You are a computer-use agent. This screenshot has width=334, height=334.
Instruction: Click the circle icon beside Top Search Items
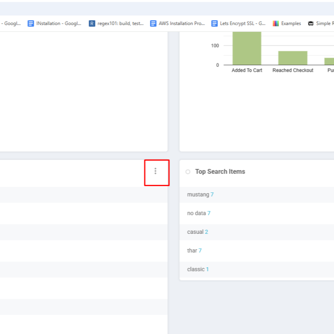(188, 172)
